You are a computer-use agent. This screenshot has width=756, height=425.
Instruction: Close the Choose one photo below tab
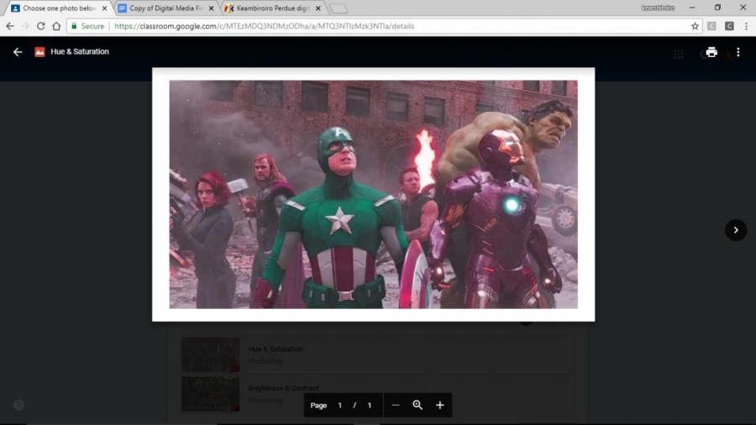click(104, 8)
